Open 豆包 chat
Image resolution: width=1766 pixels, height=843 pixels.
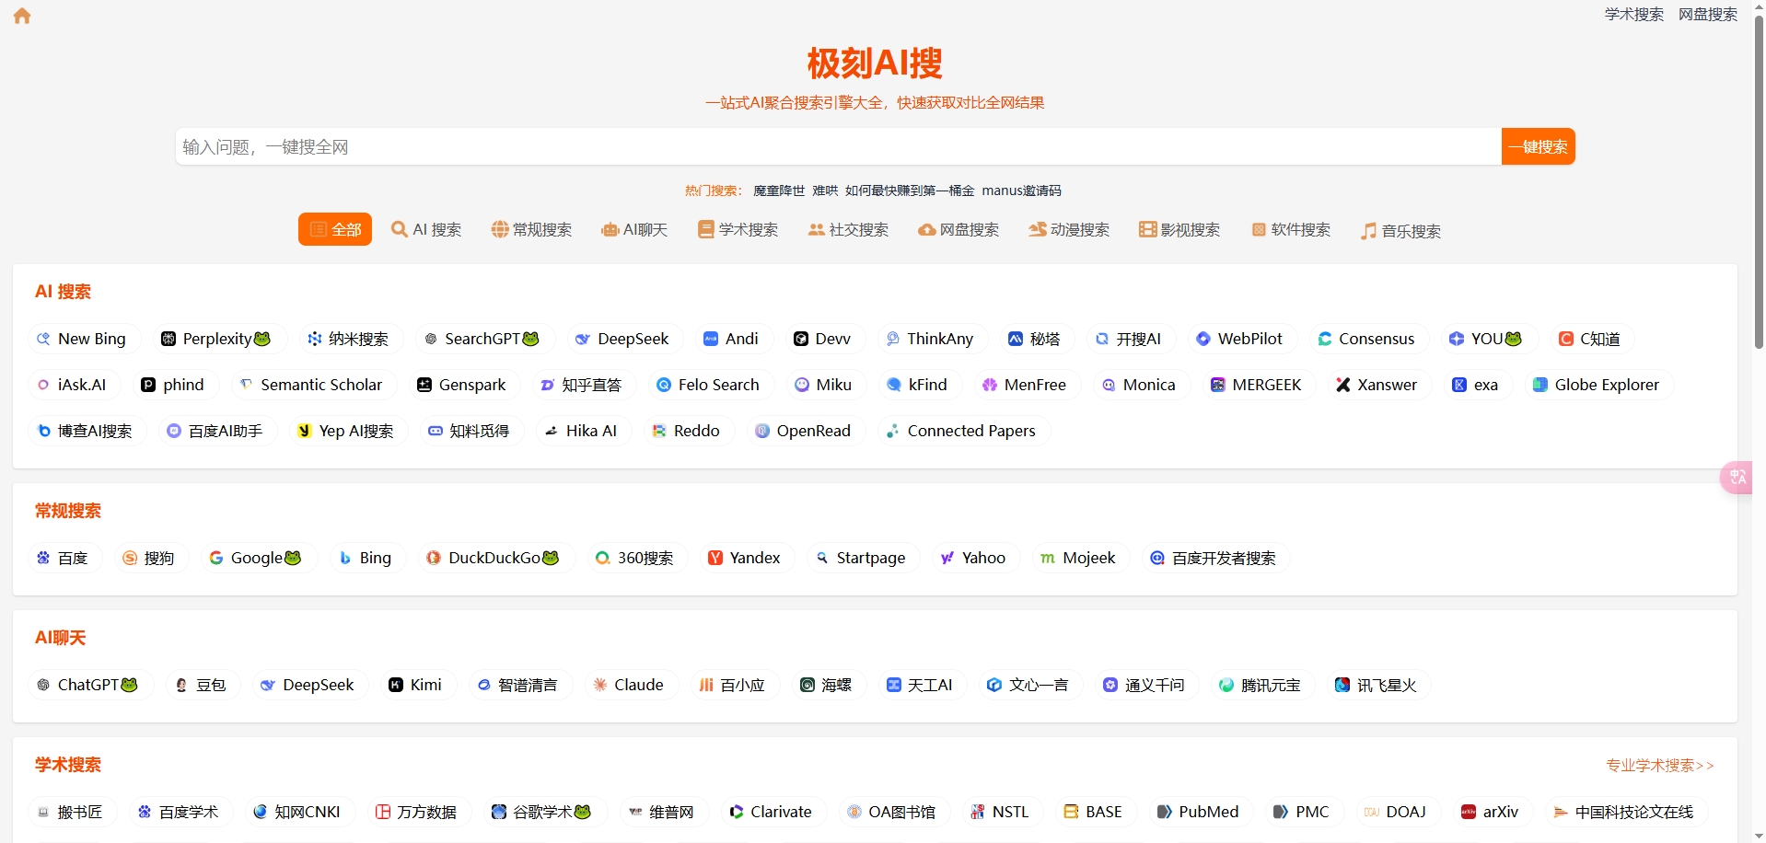(202, 685)
